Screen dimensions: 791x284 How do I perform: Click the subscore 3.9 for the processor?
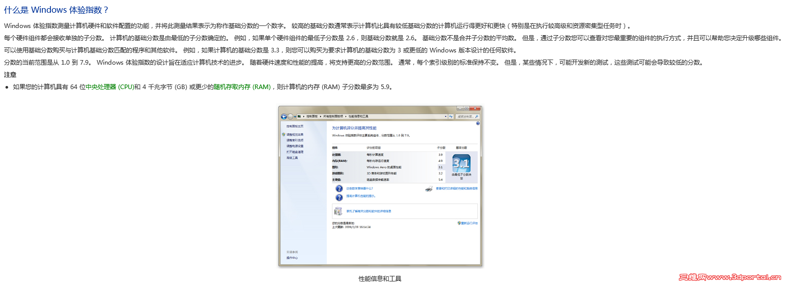440,155
